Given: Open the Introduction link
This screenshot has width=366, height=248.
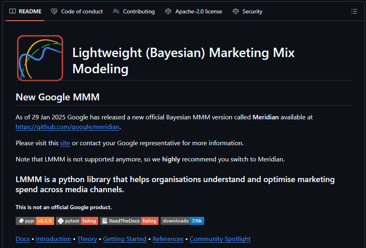Looking at the screenshot, I should [53, 239].
